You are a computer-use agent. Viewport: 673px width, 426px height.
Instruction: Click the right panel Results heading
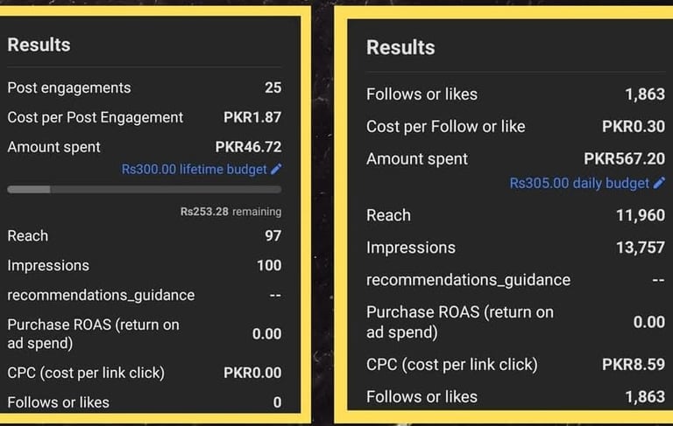[400, 47]
